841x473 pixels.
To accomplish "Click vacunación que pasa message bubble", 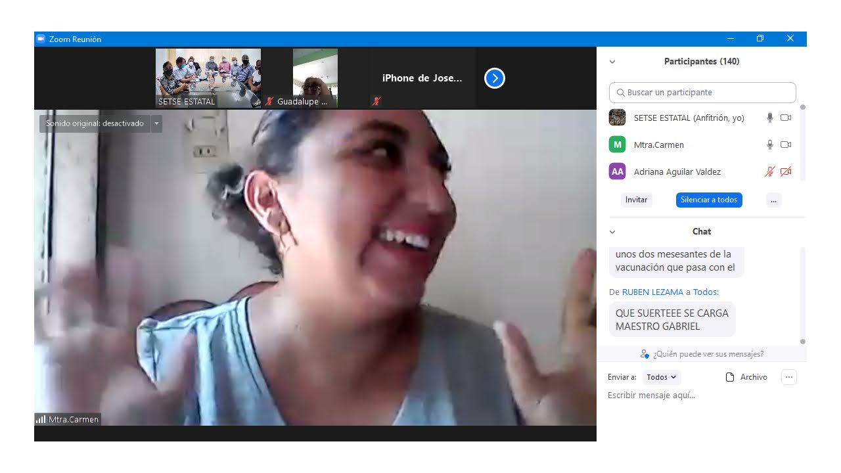I will click(676, 261).
